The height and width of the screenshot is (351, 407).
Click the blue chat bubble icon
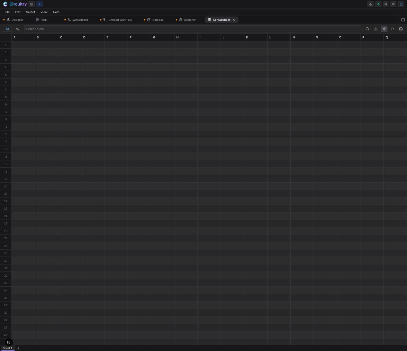tap(401, 4)
